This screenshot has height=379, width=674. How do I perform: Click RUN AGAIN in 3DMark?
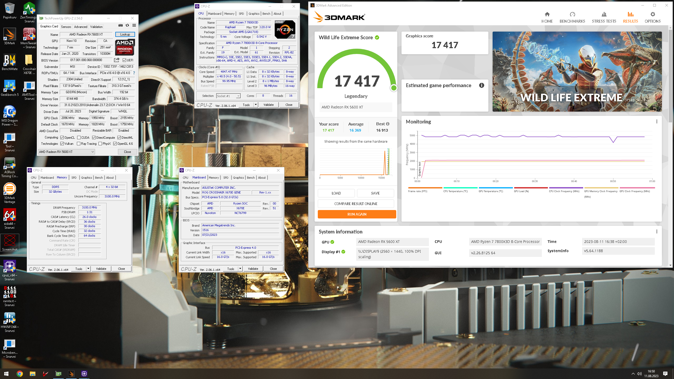click(357, 214)
